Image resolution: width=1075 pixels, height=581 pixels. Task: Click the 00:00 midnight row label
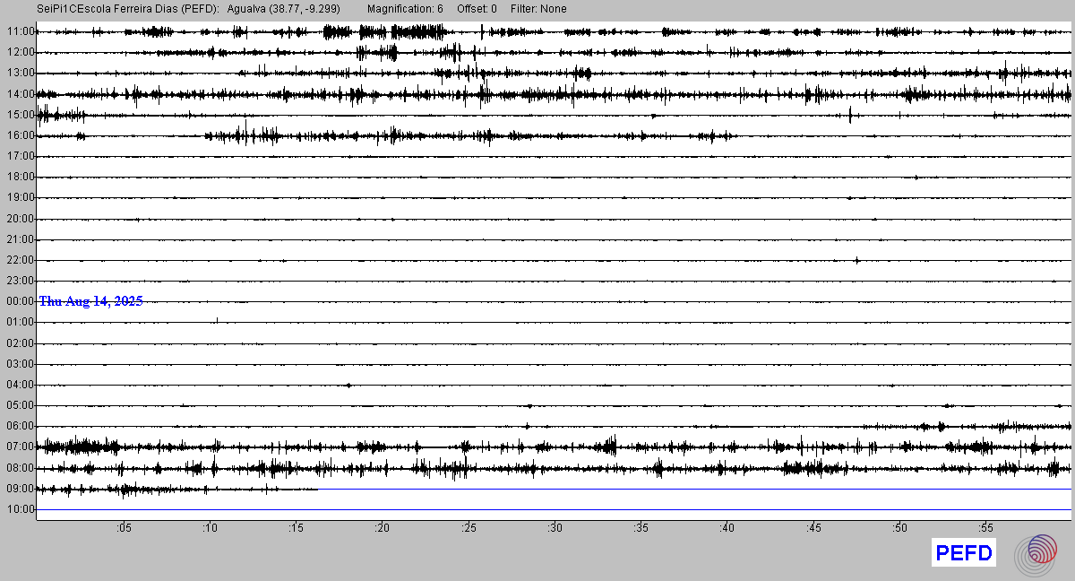point(20,301)
